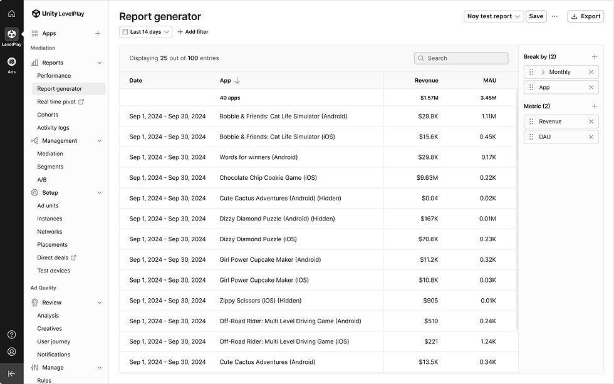Click Add filter
Screen dimensions: 614x384
[x=193, y=32]
